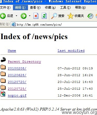This screenshot has height=115, width=97.
Task: Open the 20120720/ folder link
Action: (x=17, y=82)
